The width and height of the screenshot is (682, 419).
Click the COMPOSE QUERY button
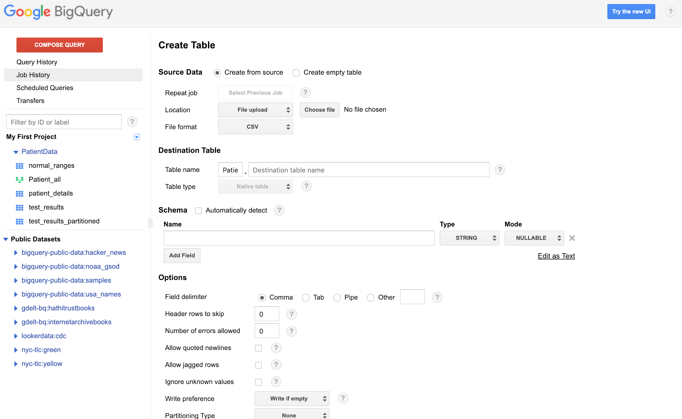59,45
